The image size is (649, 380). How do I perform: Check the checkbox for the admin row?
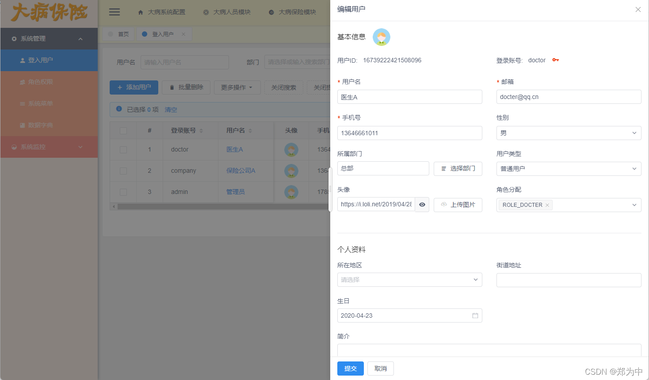coord(123,192)
